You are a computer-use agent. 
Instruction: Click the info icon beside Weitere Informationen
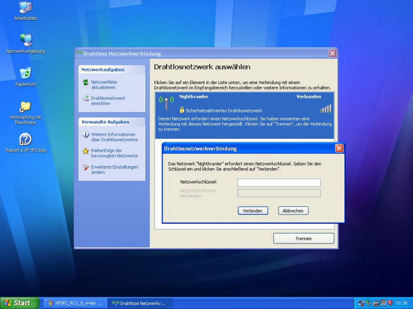coord(86,135)
